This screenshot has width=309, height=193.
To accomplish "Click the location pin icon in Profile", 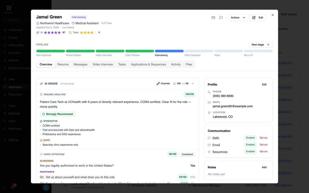I will pyautogui.click(x=209, y=113).
